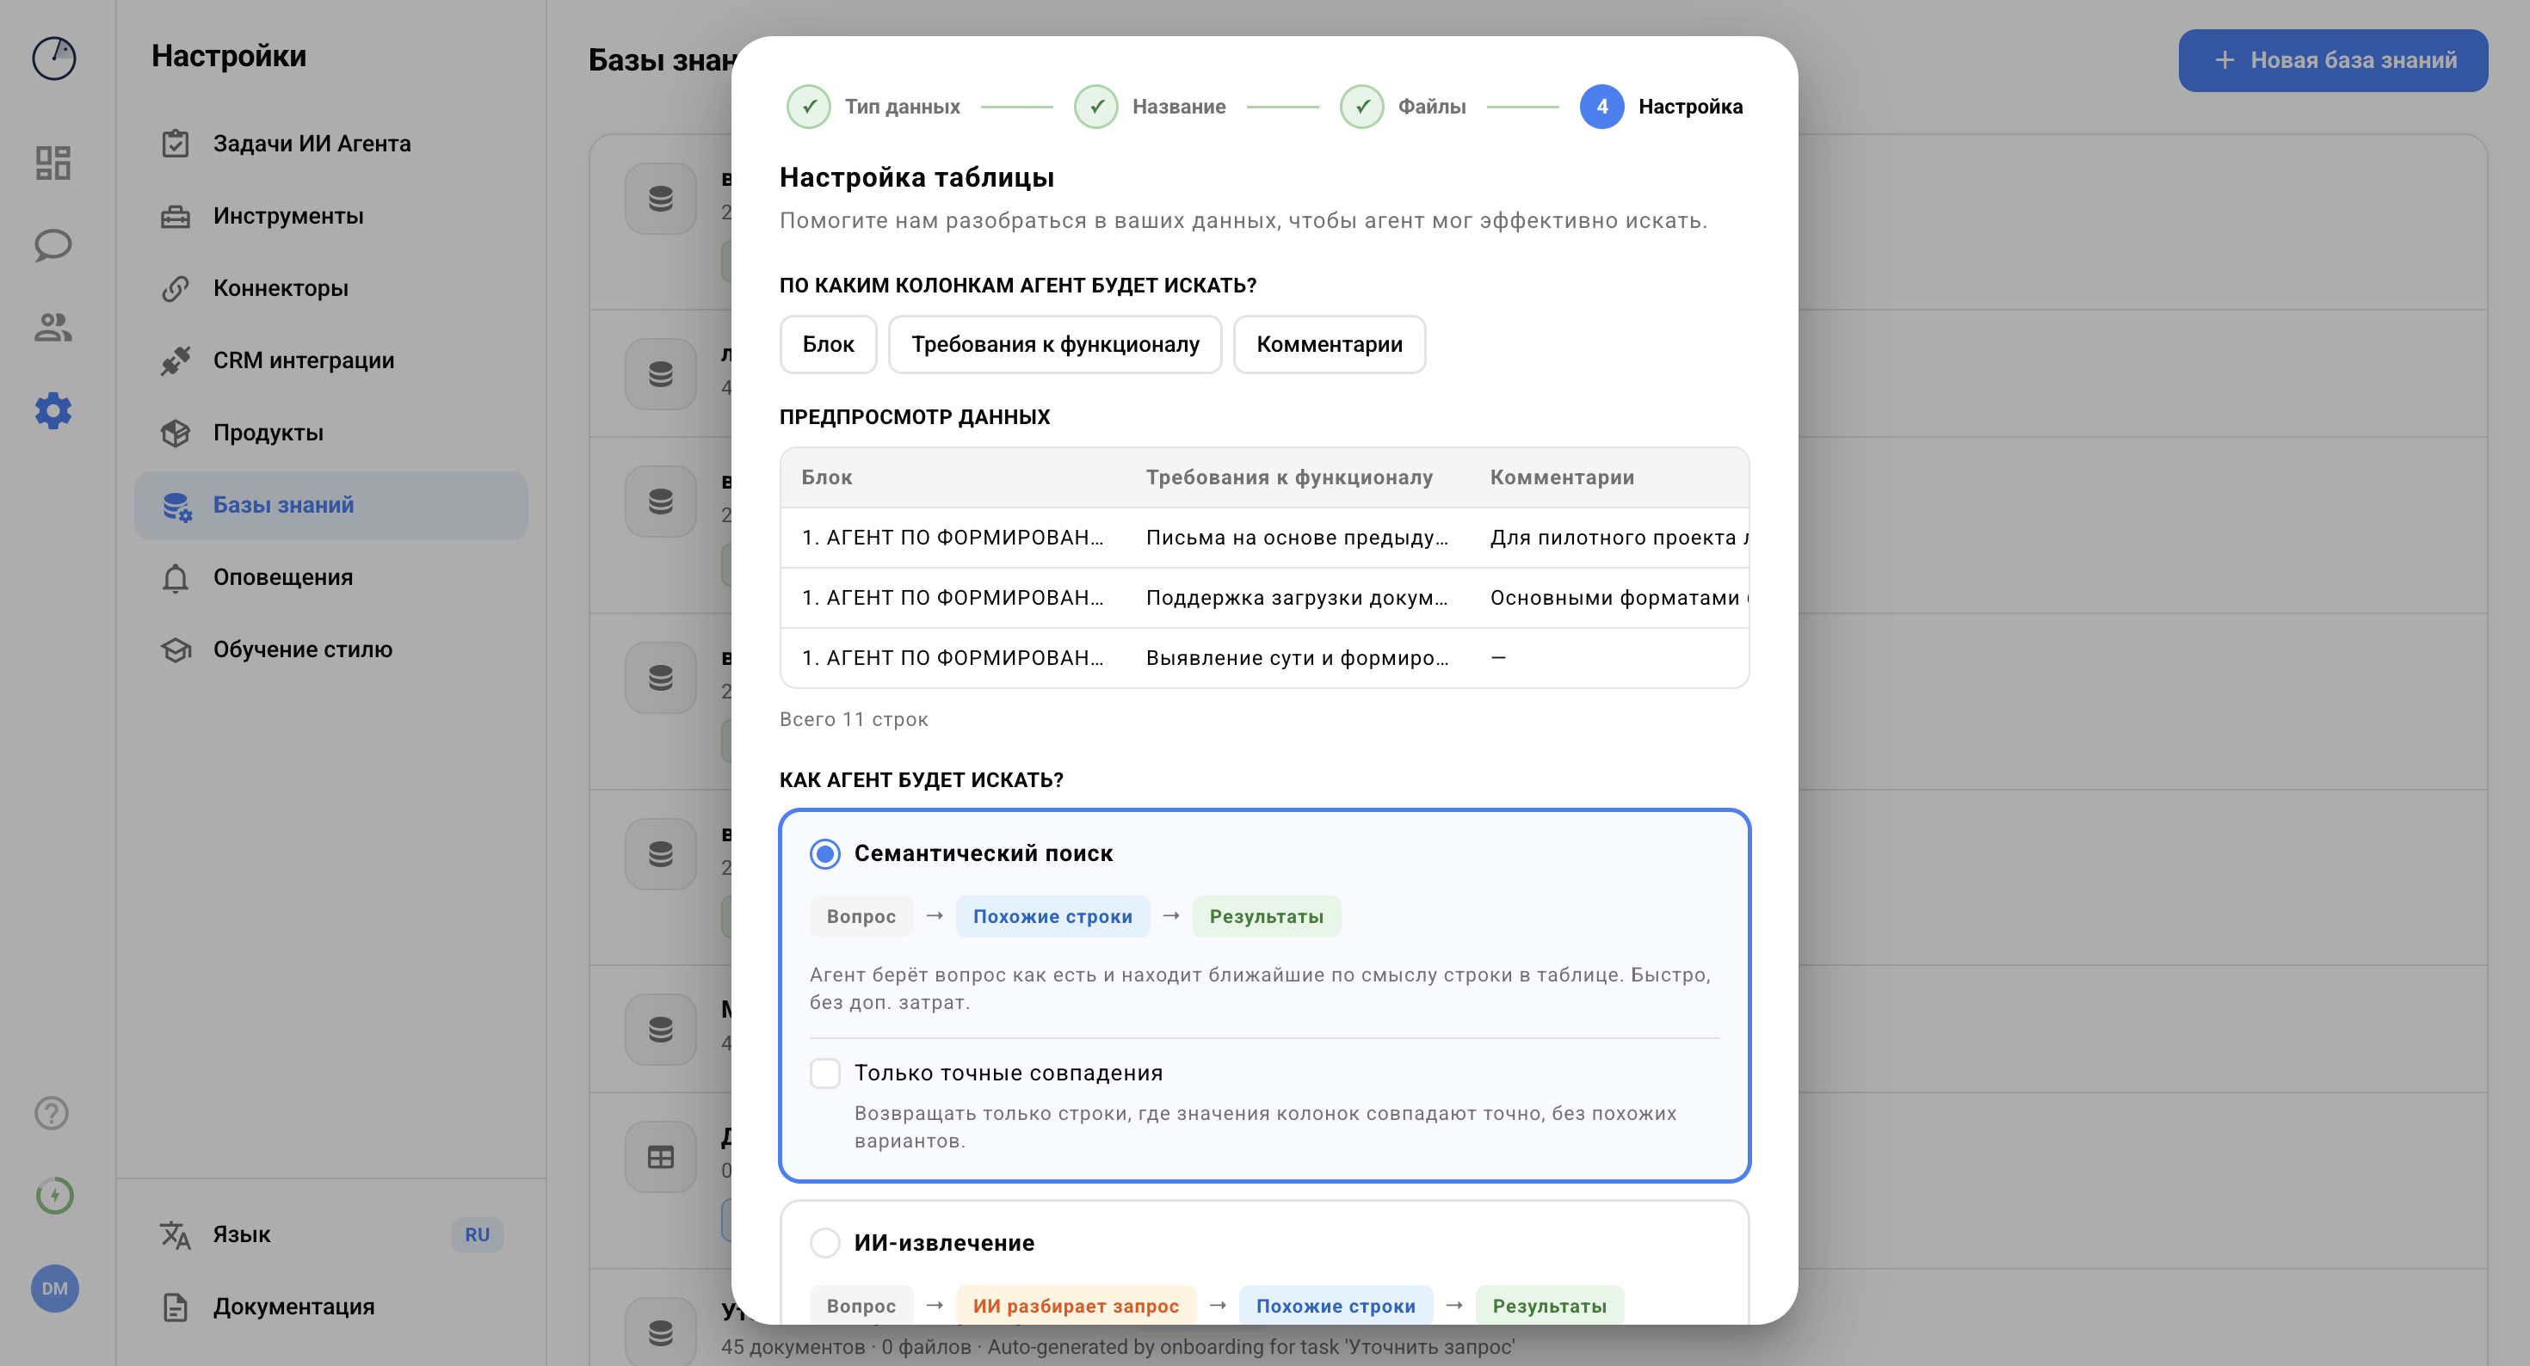Click the DM avatar in bottom left corner
Screen dimensions: 2530x1366
click(55, 1289)
